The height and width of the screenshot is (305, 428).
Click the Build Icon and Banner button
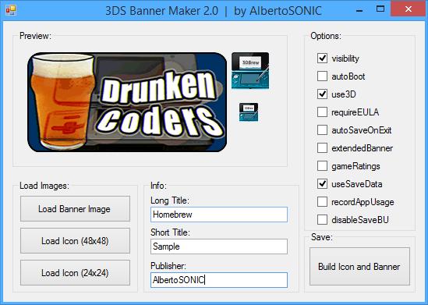click(359, 267)
